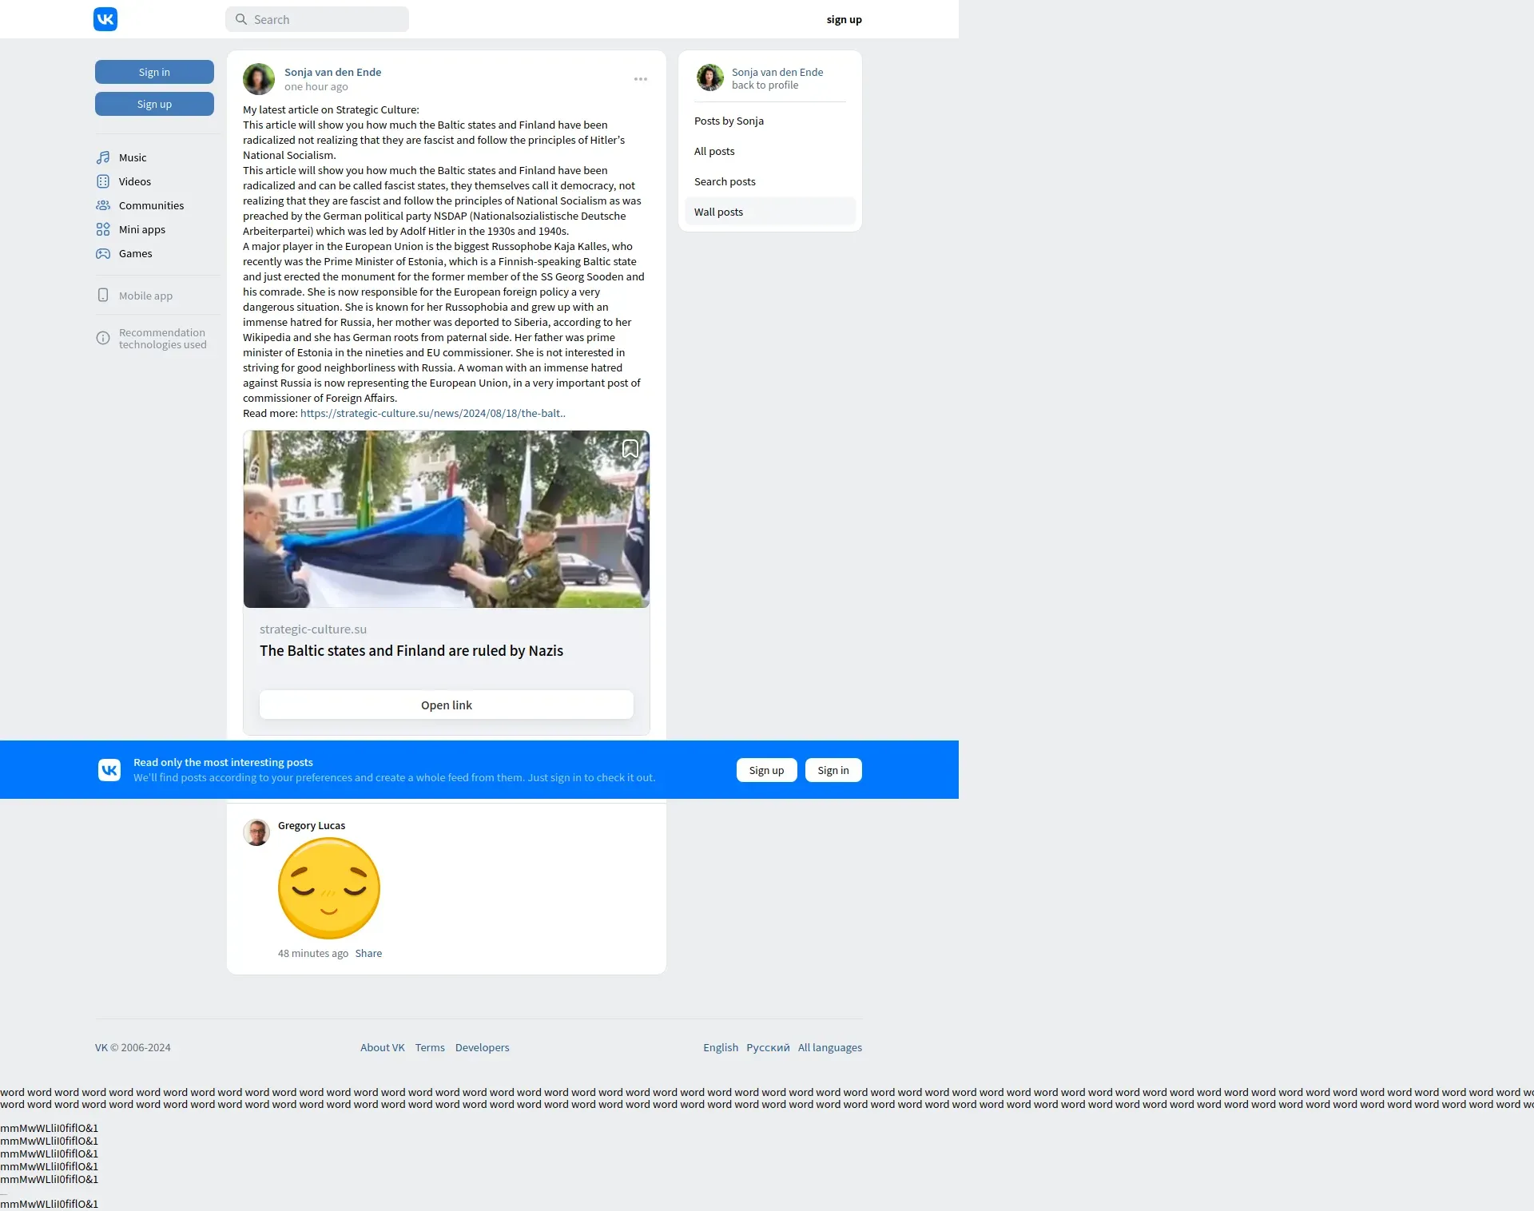Image resolution: width=1534 pixels, height=1211 pixels.
Task: Open the post's three-dot options menu
Action: 641,79
